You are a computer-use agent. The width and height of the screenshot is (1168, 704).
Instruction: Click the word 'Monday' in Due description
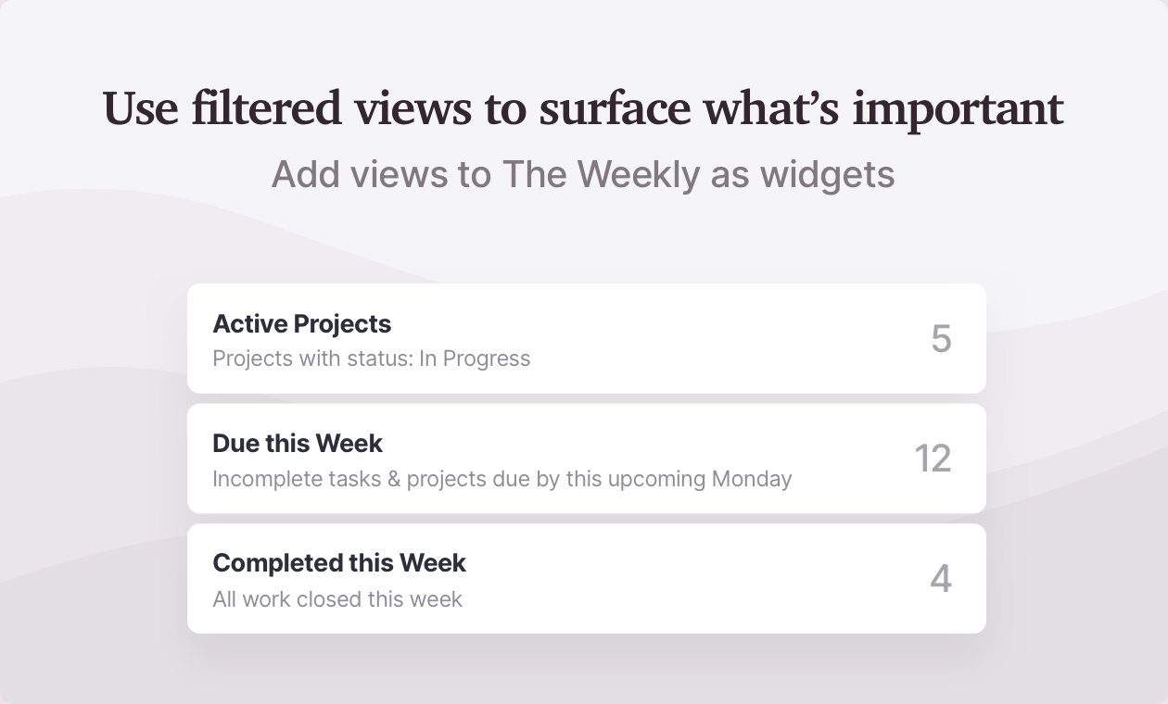click(752, 479)
